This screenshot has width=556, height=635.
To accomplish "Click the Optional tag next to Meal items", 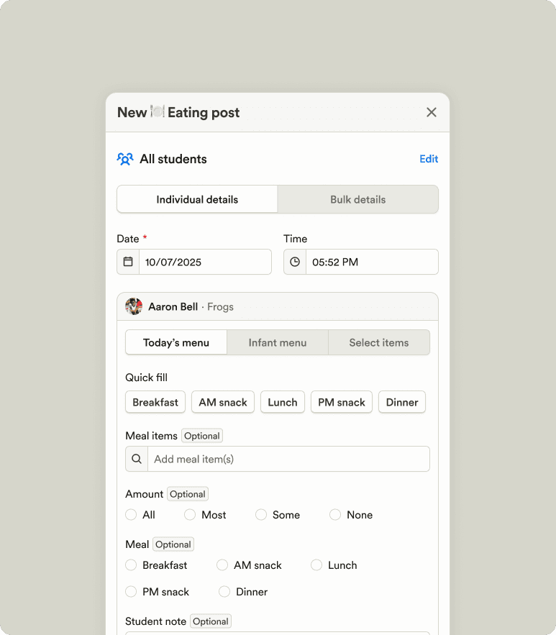I will pos(202,436).
